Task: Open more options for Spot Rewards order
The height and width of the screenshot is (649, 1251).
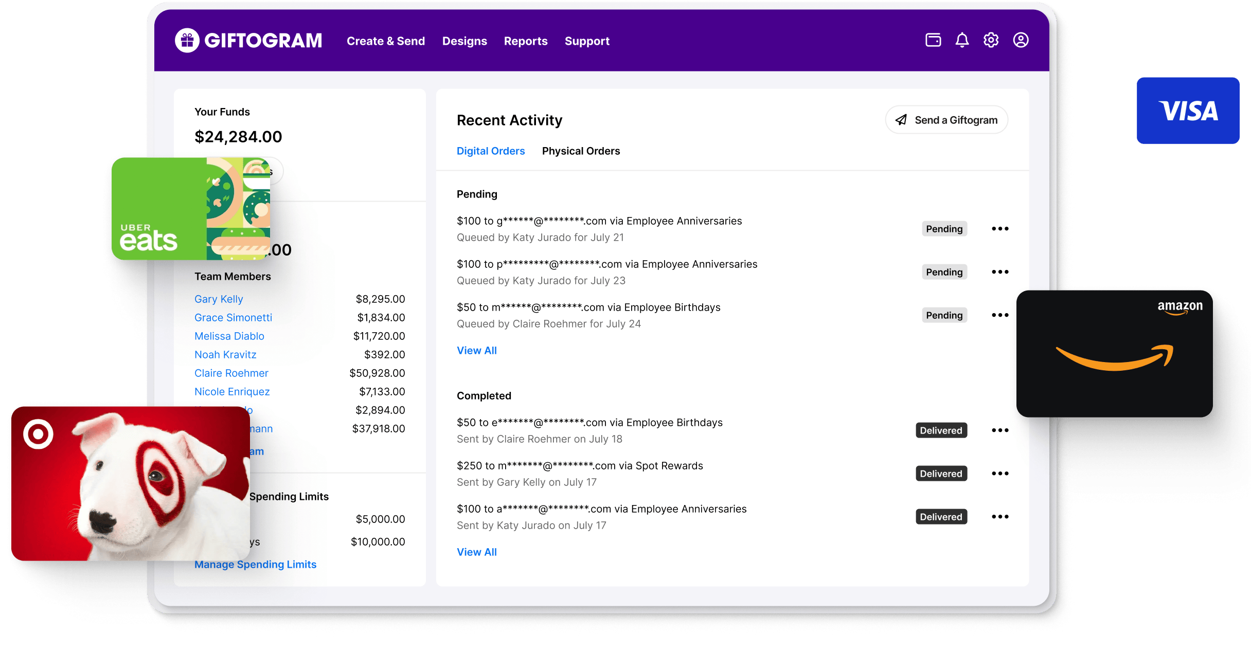Action: (1000, 474)
